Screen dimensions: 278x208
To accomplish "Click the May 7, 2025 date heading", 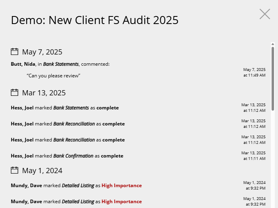I will click(x=42, y=52).
